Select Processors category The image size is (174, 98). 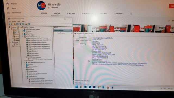click(31, 69)
